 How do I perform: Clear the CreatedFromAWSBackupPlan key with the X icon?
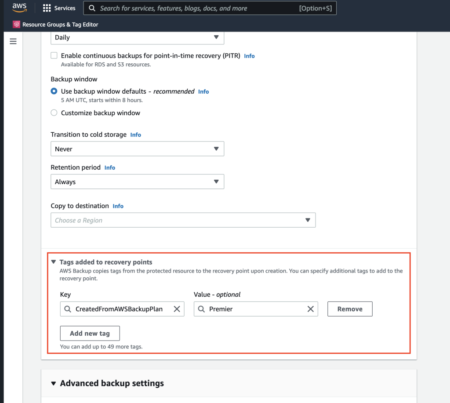pyautogui.click(x=177, y=309)
